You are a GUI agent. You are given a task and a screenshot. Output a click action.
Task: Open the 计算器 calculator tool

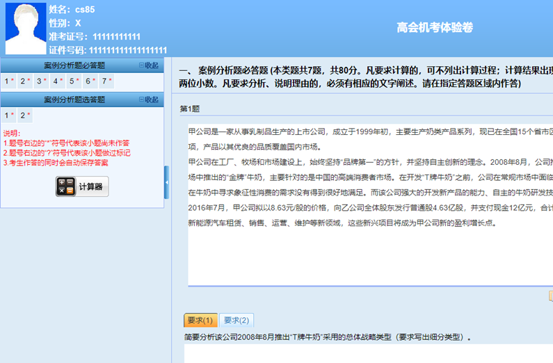click(x=82, y=186)
